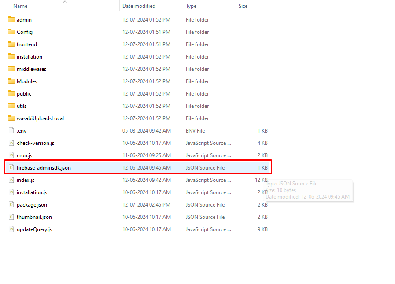The height and width of the screenshot is (284, 395).
Task: Sort by the Date modified column
Action: click(139, 6)
